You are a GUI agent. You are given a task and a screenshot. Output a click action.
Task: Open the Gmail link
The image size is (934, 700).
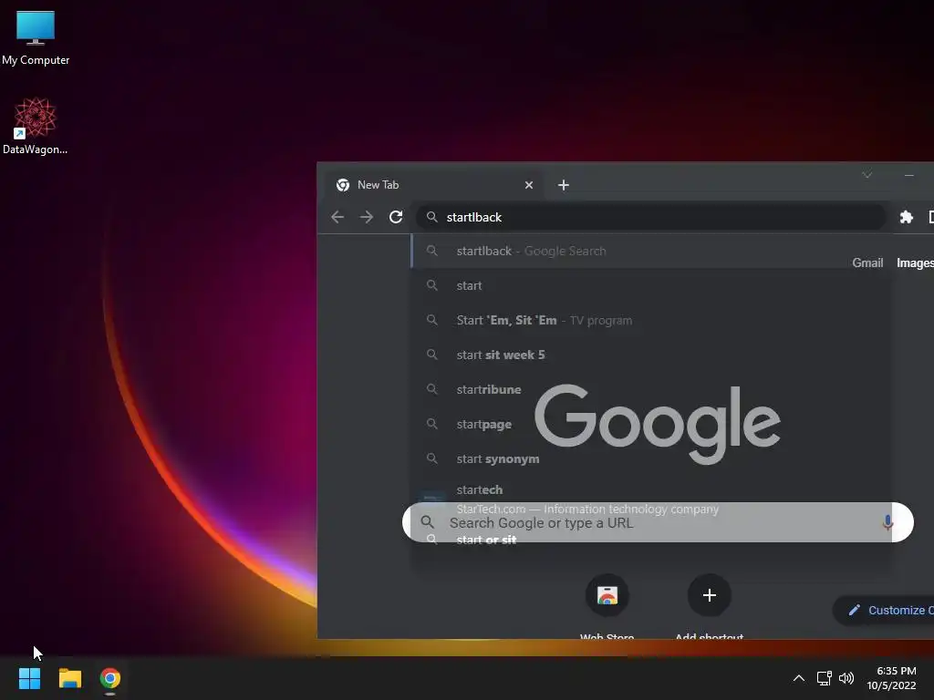coord(867,263)
